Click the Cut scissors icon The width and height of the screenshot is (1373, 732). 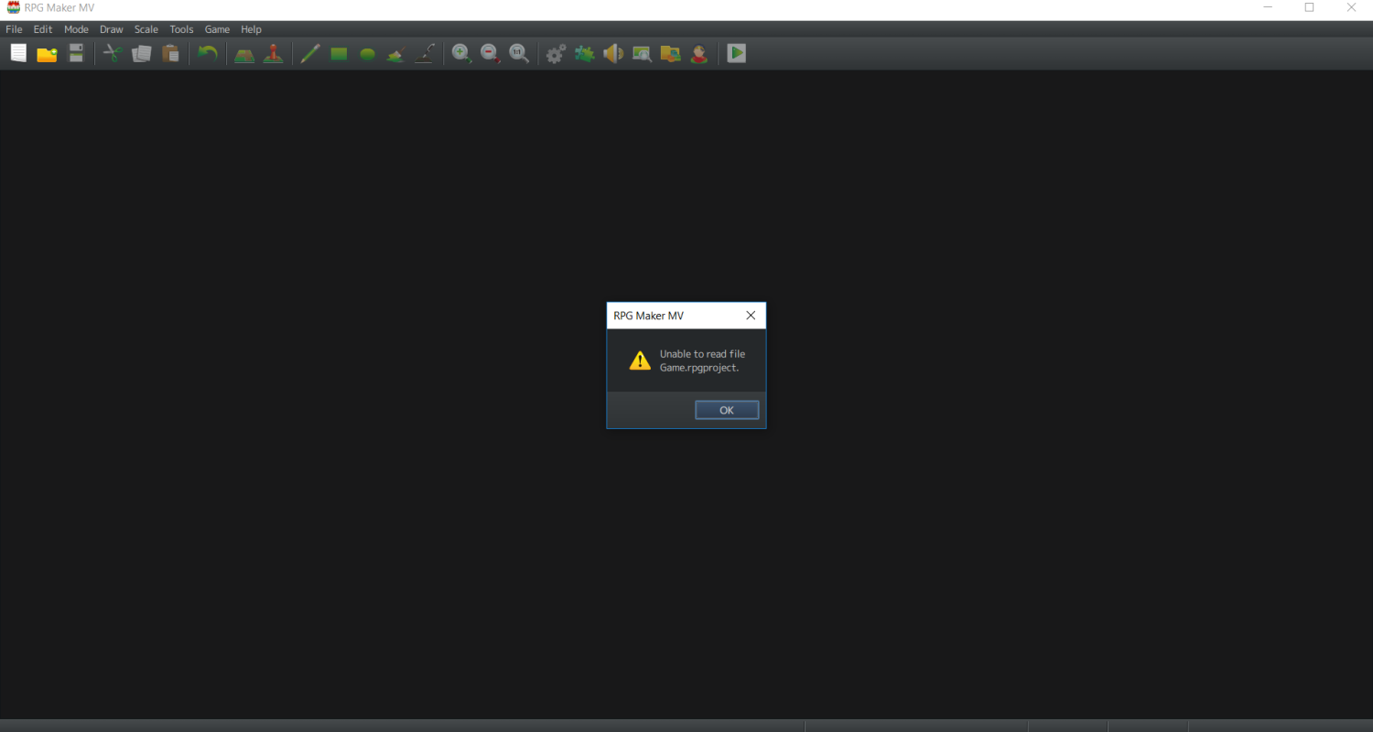pyautogui.click(x=113, y=54)
